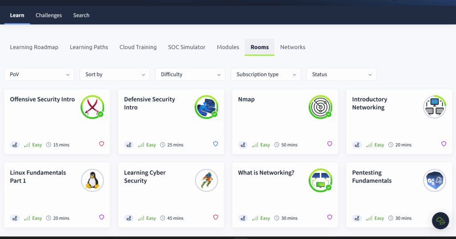The height and width of the screenshot is (239, 456).
Task: Select the Rooms tab
Action: pos(260,47)
